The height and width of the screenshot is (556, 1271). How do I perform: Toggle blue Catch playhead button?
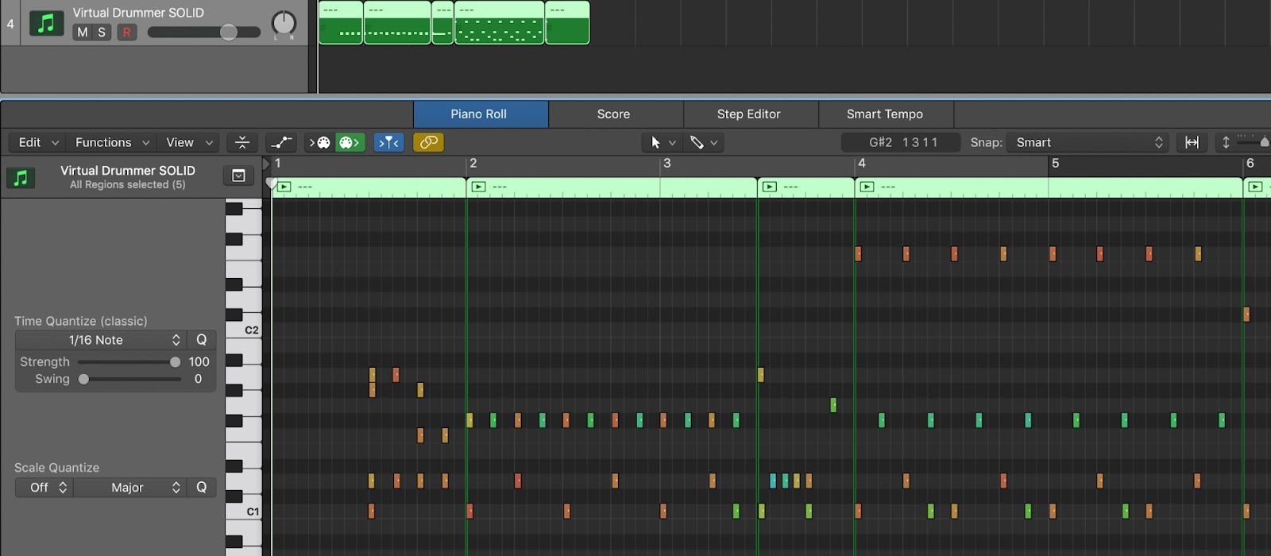pos(388,142)
